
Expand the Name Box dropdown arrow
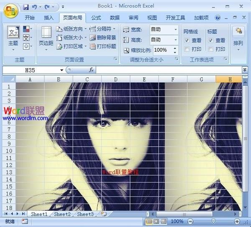point(61,70)
